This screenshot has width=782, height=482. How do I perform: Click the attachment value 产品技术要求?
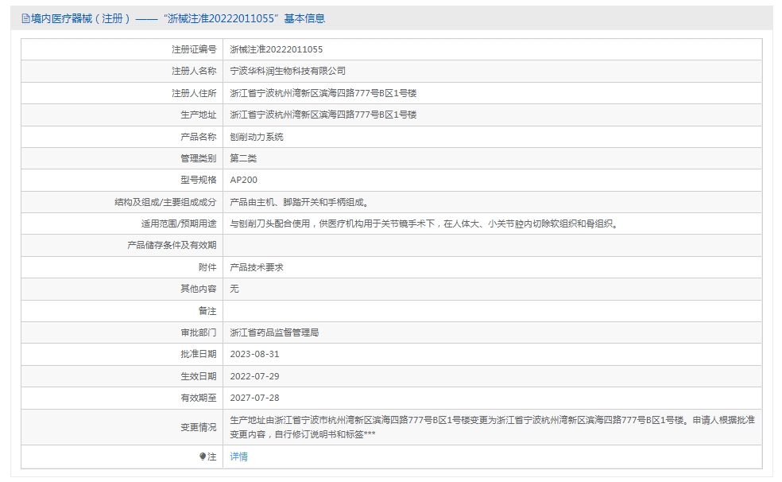tap(257, 267)
